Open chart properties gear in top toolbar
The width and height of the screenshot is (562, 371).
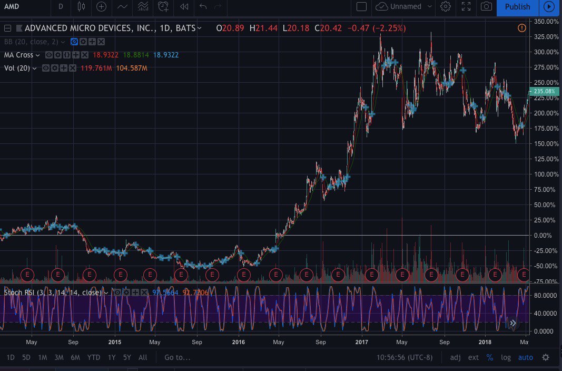point(446,7)
